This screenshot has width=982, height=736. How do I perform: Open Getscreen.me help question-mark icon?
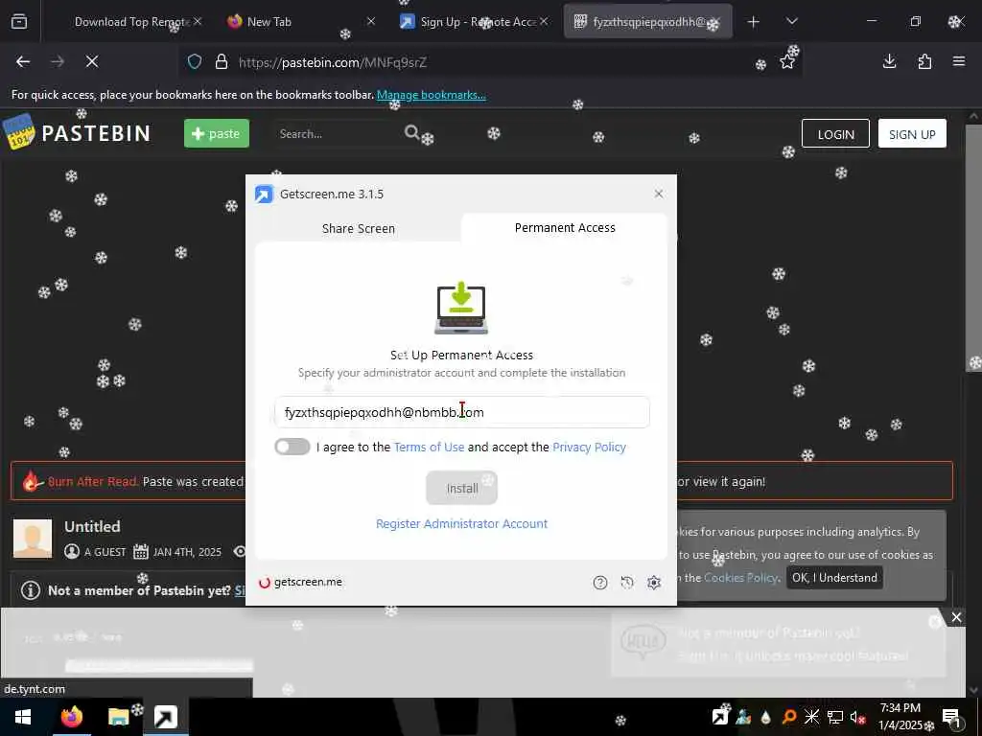point(600,583)
